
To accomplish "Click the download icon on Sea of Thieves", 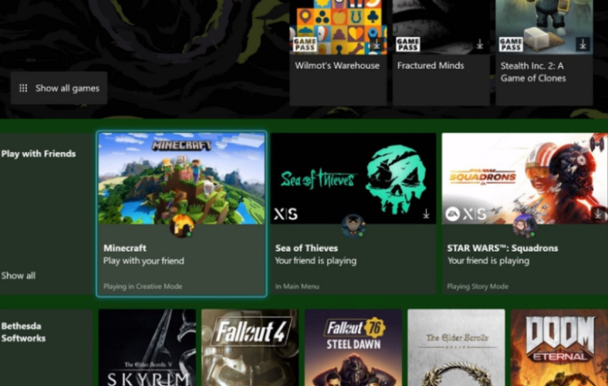I will 426,213.
